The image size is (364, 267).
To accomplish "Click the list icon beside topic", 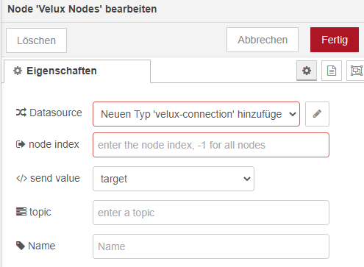I will click(x=21, y=212).
